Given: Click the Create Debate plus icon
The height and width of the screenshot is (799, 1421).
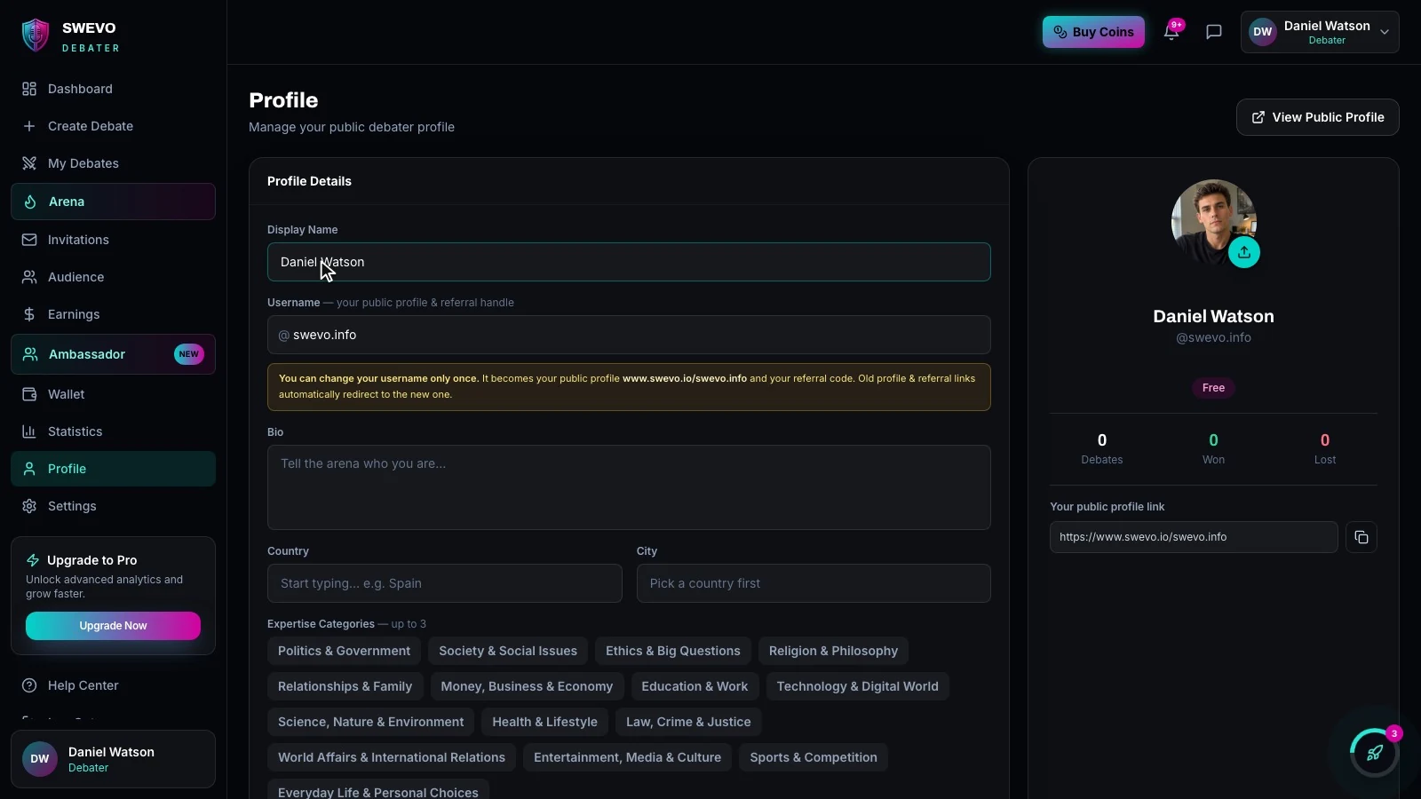Looking at the screenshot, I should (29, 126).
